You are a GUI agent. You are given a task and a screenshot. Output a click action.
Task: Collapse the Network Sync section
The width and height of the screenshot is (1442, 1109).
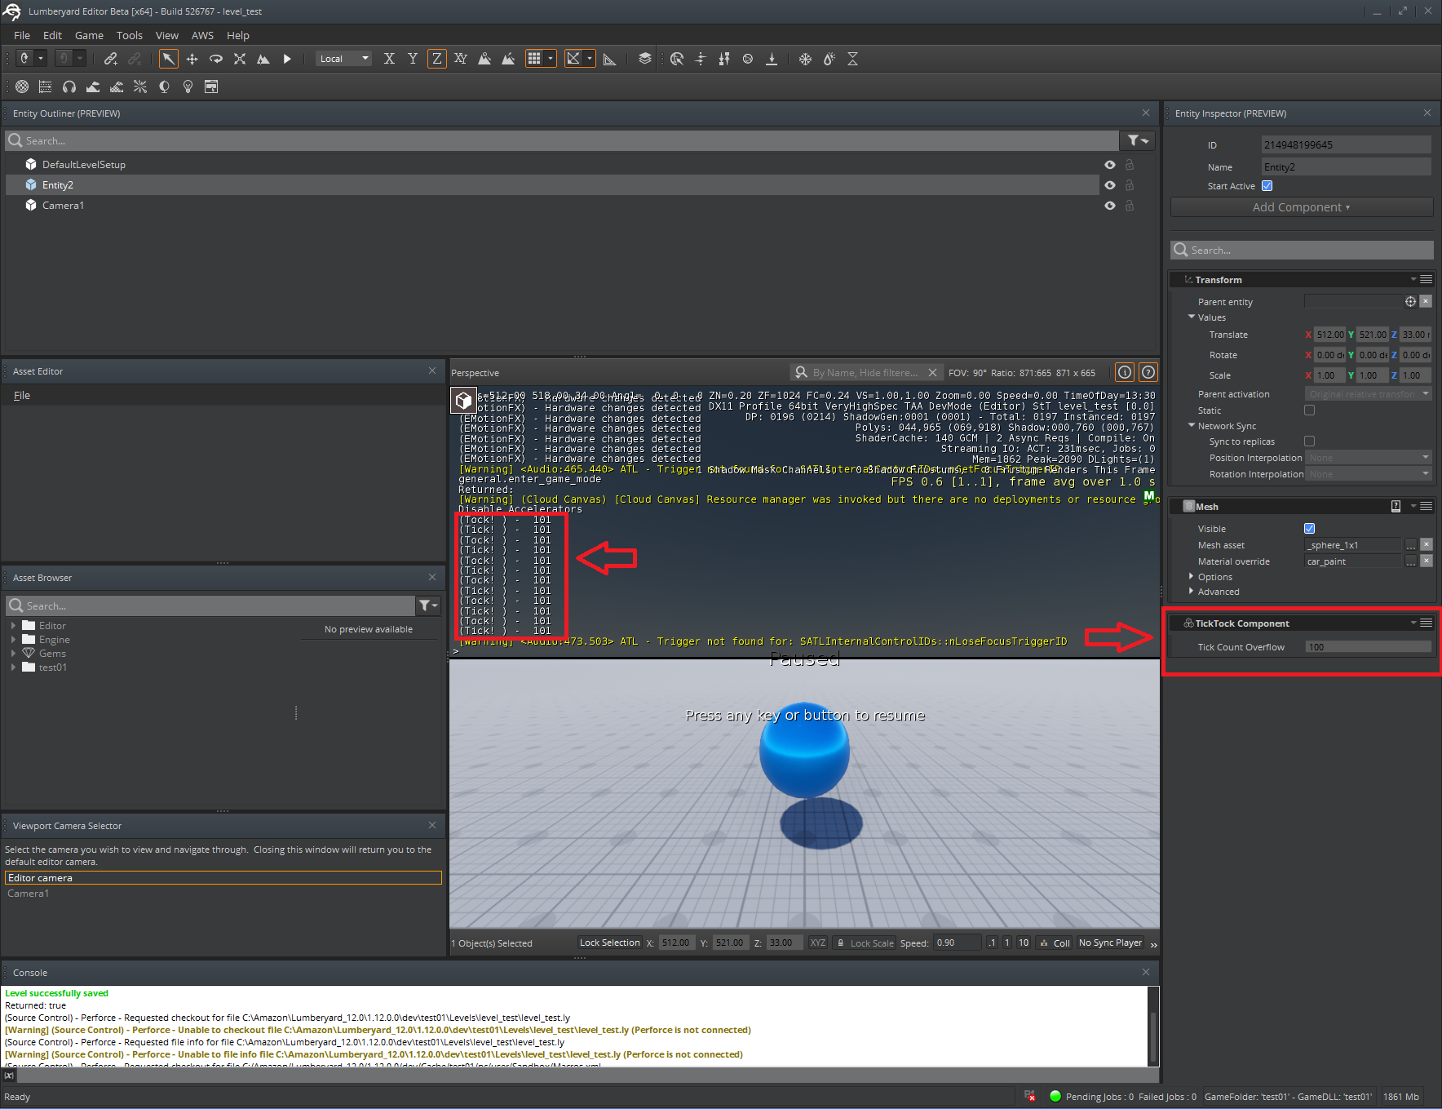[x=1192, y=425]
